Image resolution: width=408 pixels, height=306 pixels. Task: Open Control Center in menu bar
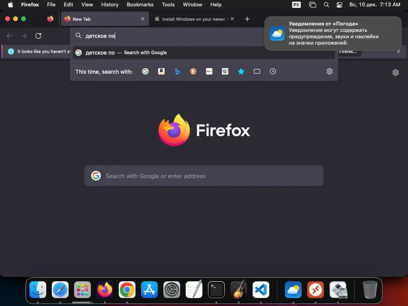[339, 5]
